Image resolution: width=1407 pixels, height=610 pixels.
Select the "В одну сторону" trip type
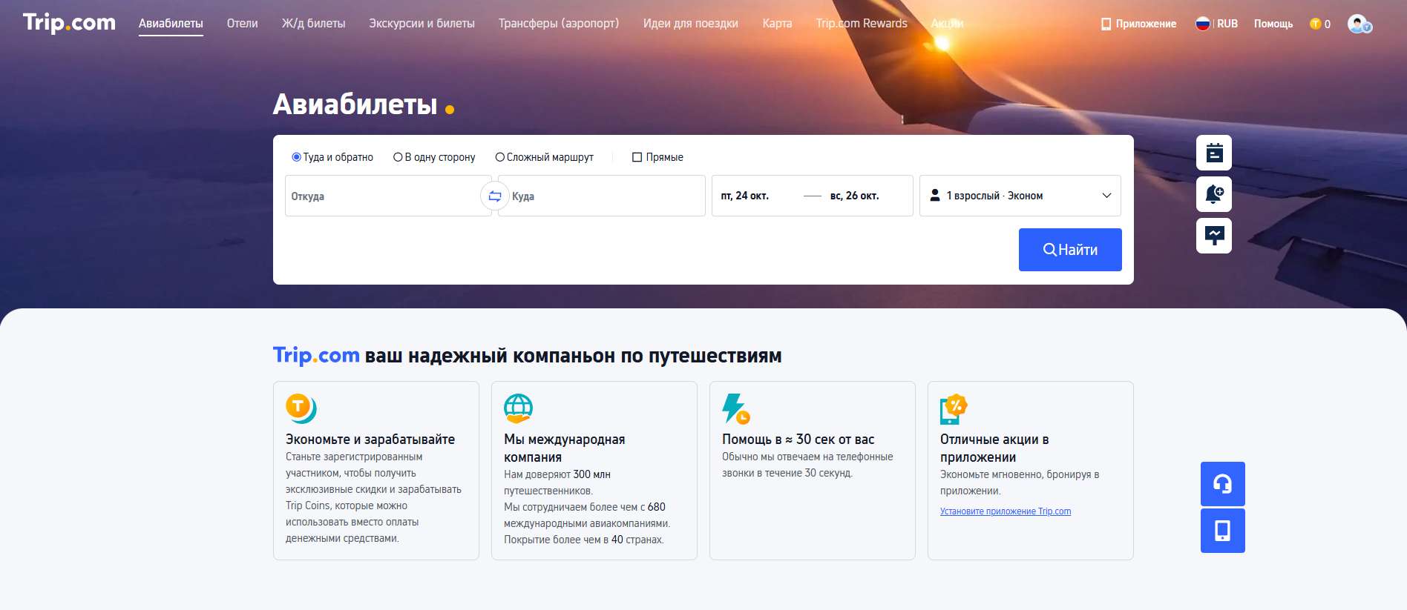tap(398, 157)
